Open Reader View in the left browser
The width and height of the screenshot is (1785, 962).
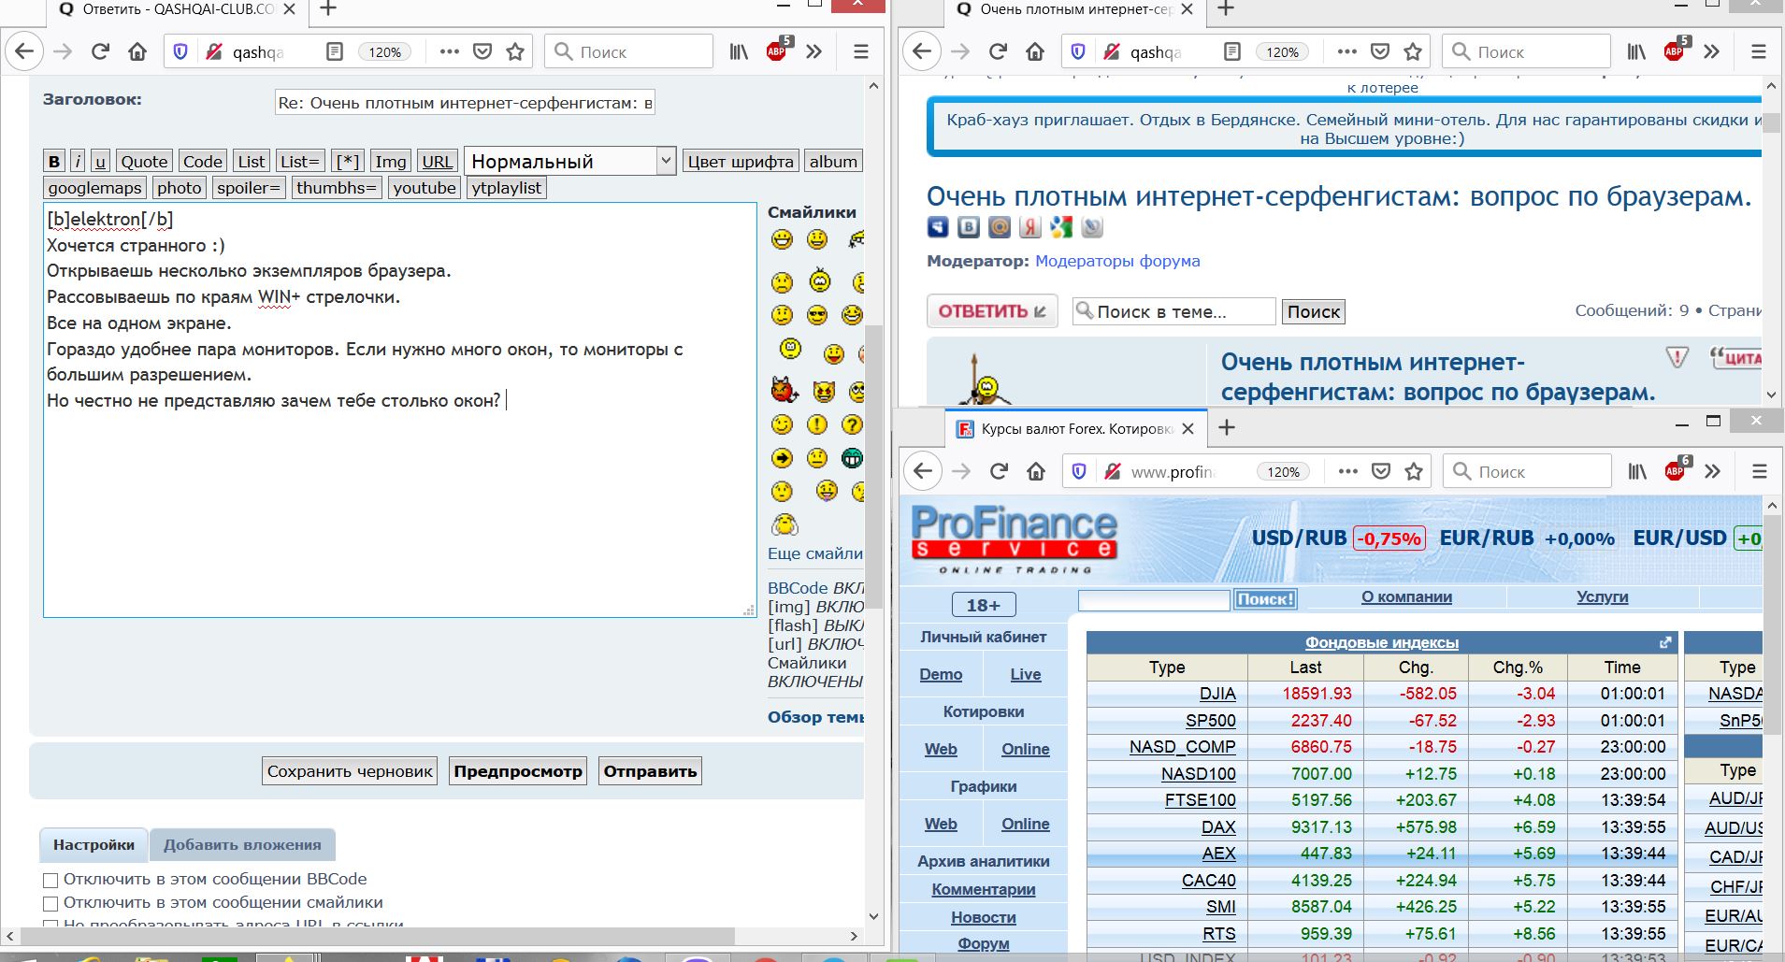coord(334,52)
